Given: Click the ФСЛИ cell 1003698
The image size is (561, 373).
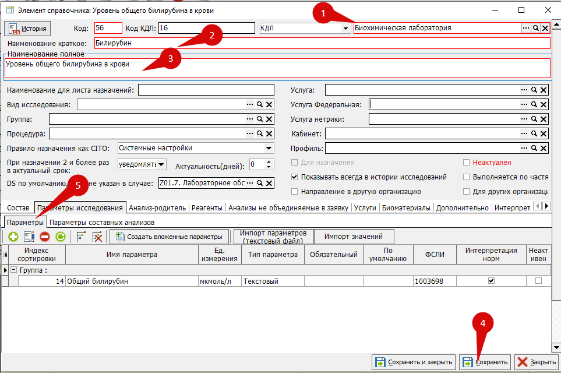Looking at the screenshot, I should (435, 281).
